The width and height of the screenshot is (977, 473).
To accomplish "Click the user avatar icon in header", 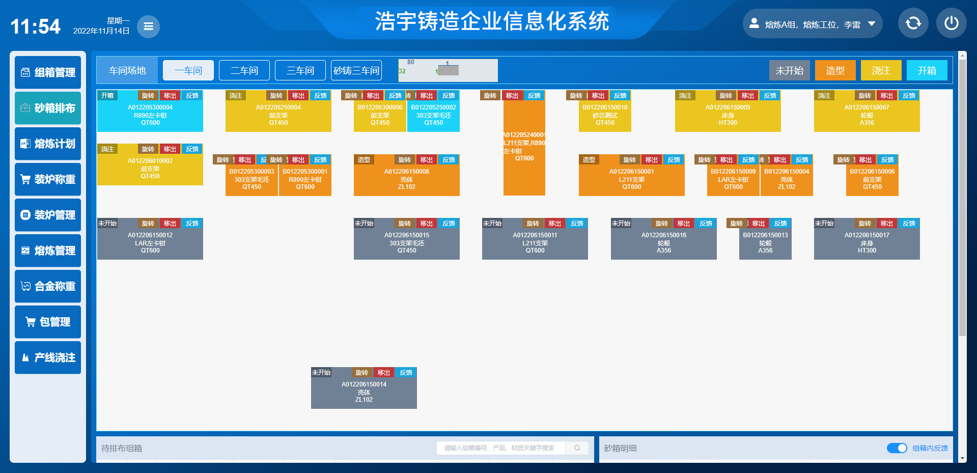I will click(755, 23).
